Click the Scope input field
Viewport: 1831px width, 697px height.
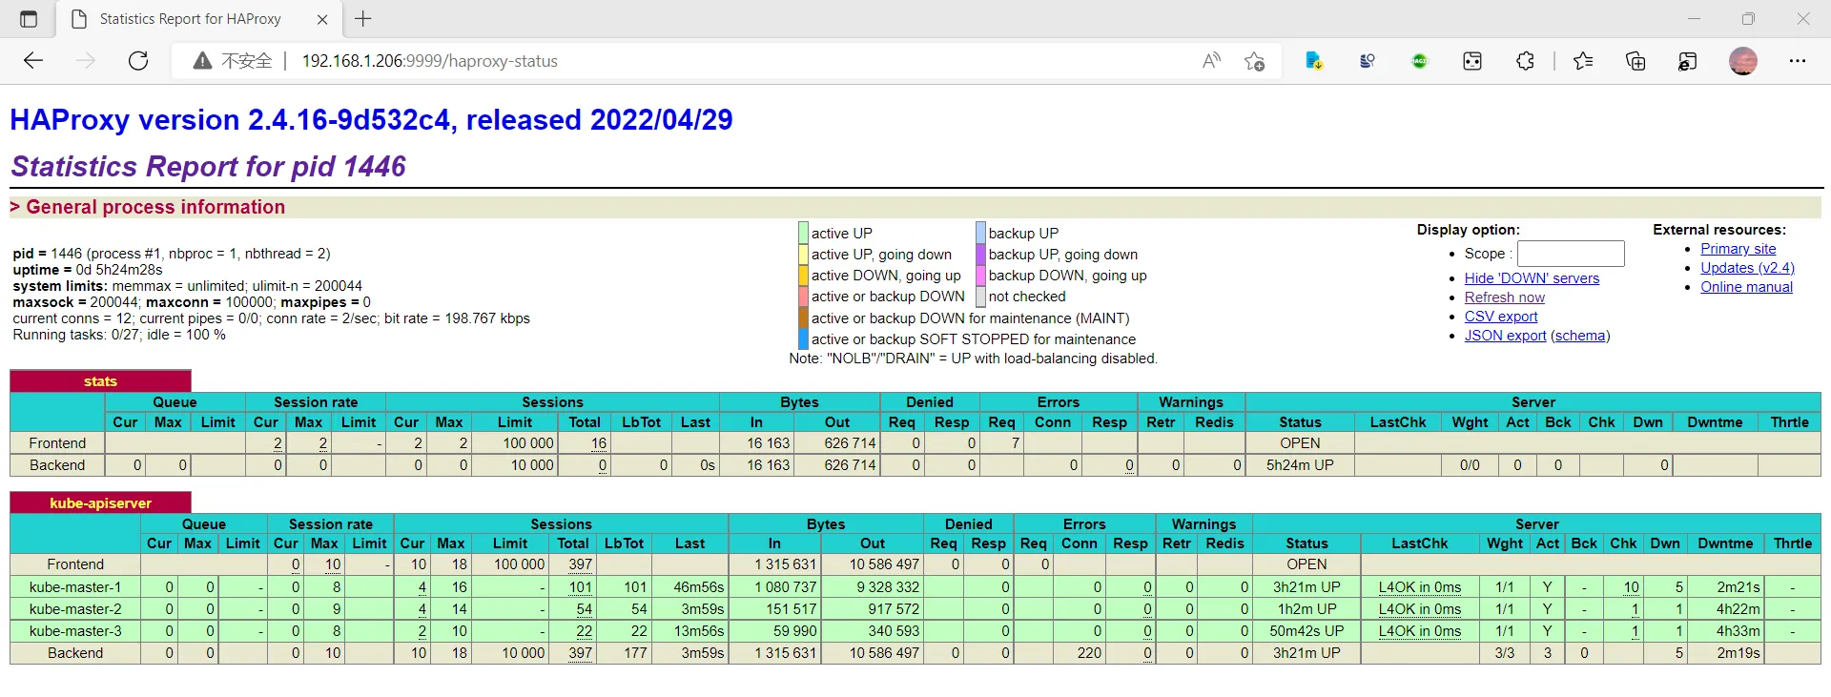(1571, 254)
